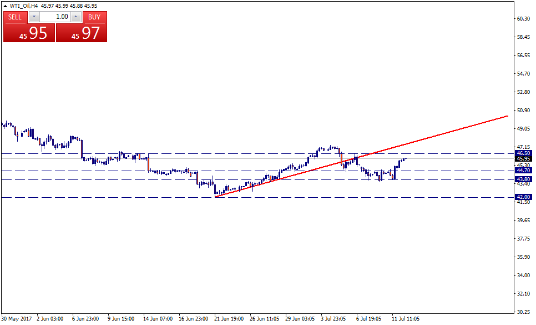Click the SELL label button
536x325 pixels.
(15, 17)
